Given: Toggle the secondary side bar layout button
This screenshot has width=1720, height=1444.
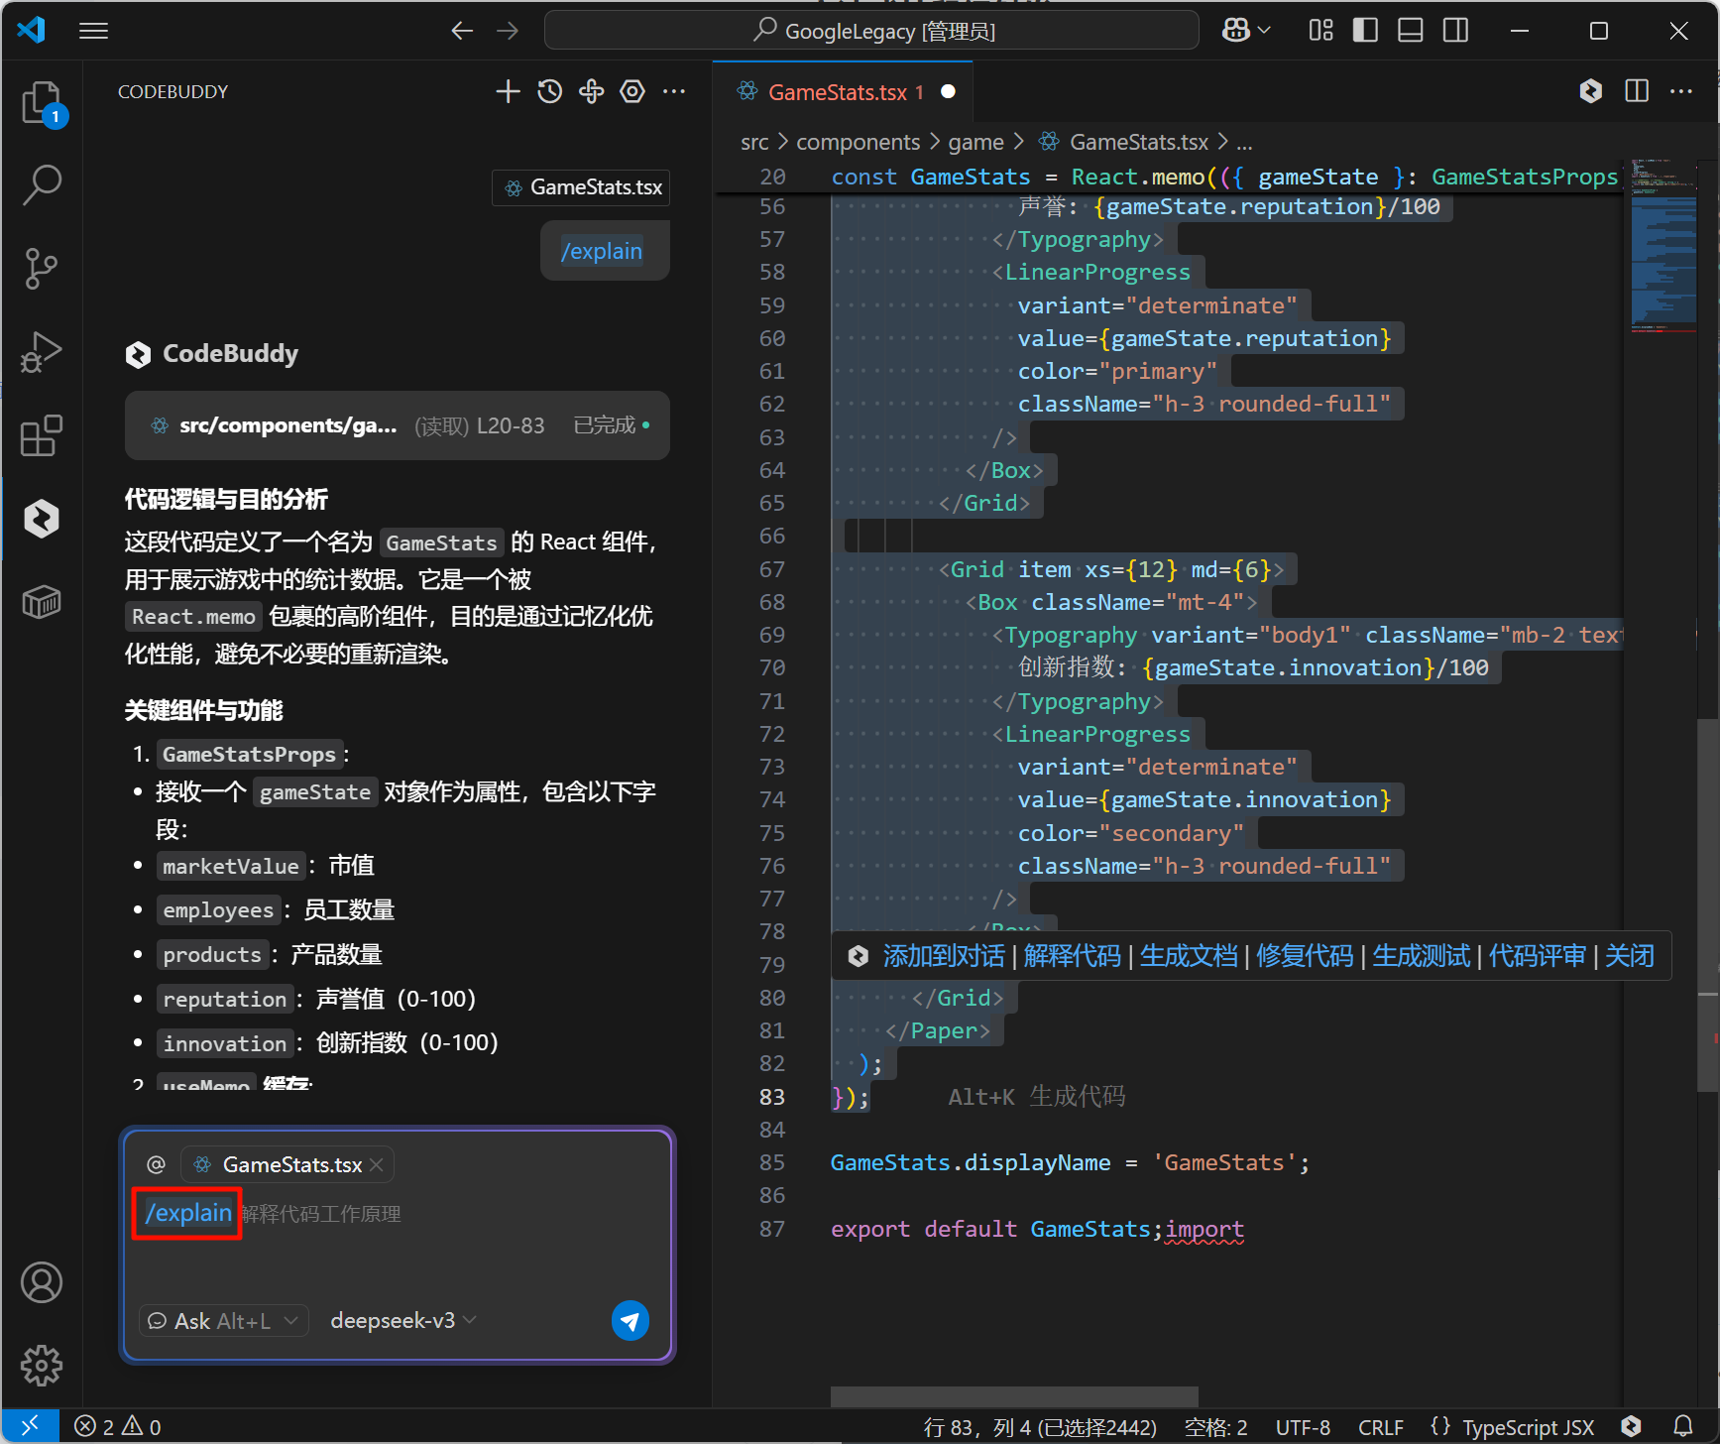Looking at the screenshot, I should pos(1455,31).
